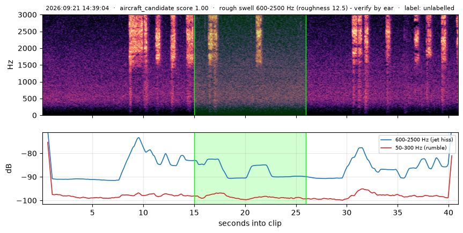Screen dimensions: 463x233
Task: Click the 5 seconds x-axis tick label
Action: 93,212
